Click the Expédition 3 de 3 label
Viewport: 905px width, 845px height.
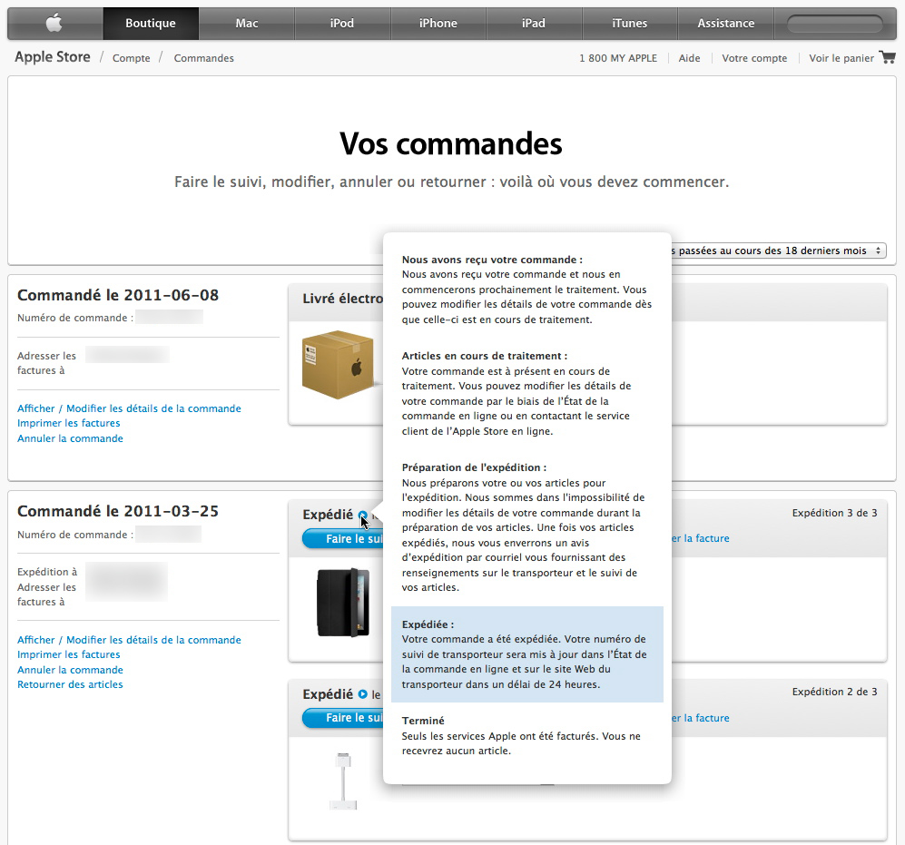(x=834, y=513)
